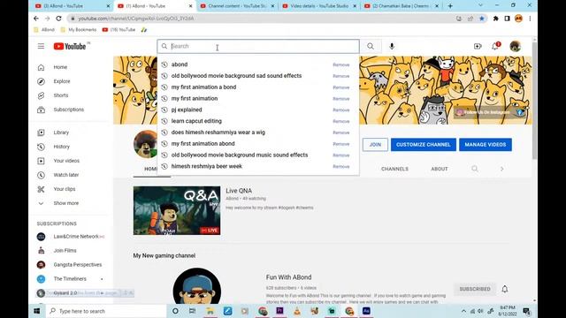Select suggestion 'himesh reshmiya beer week'
The width and height of the screenshot is (566, 318).
tap(206, 166)
